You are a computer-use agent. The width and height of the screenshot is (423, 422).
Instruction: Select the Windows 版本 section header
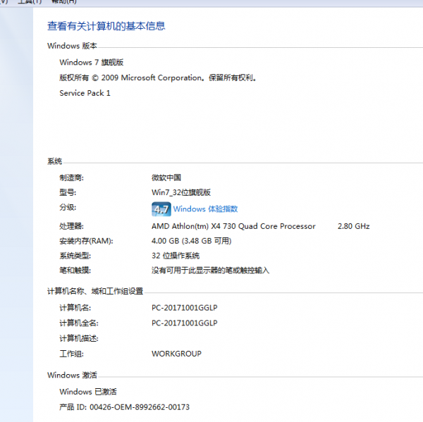click(x=72, y=46)
